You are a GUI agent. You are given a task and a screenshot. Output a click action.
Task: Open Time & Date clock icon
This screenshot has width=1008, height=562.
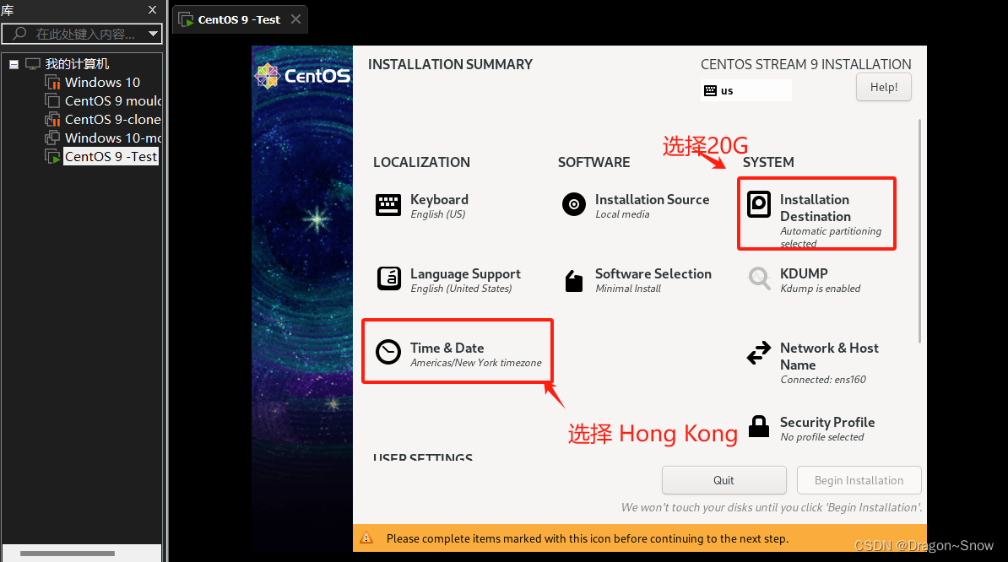(x=388, y=352)
